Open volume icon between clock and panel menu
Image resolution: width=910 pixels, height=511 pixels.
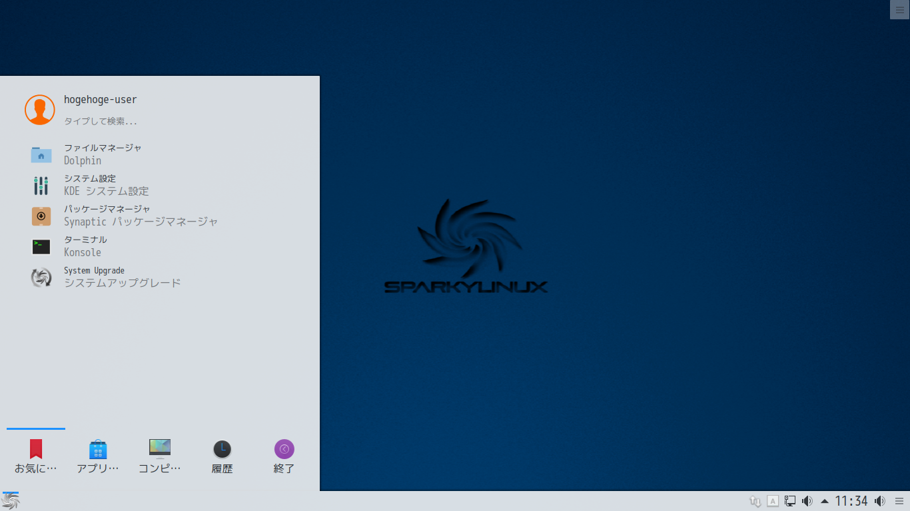pyautogui.click(x=880, y=501)
